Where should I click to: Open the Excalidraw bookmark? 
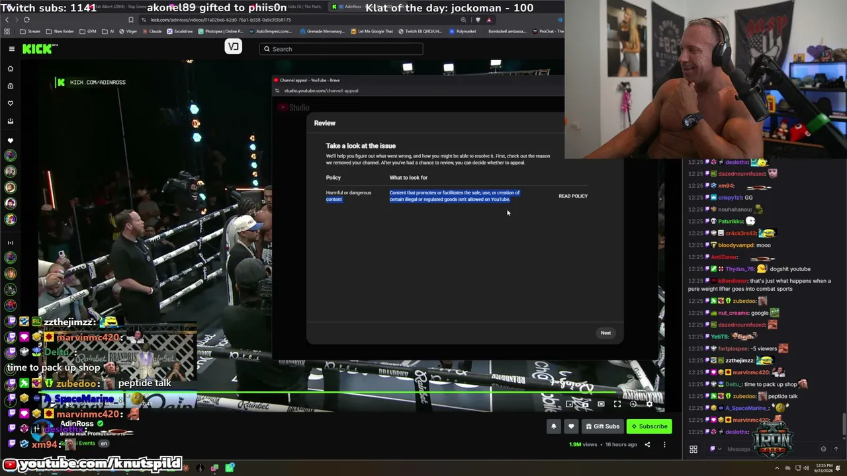coord(179,31)
